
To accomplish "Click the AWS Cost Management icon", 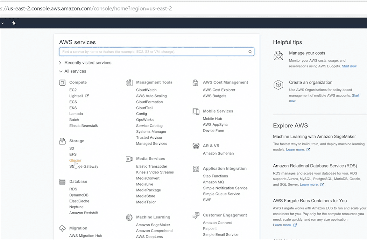I will (195, 83).
